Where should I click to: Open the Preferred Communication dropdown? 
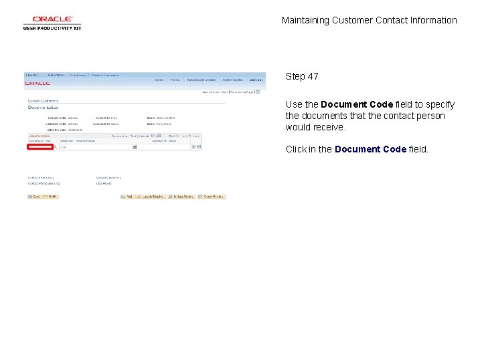tap(135, 147)
